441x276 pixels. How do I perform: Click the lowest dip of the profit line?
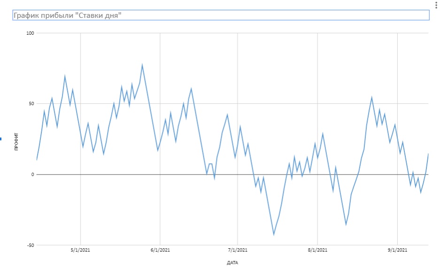pyautogui.click(x=274, y=234)
